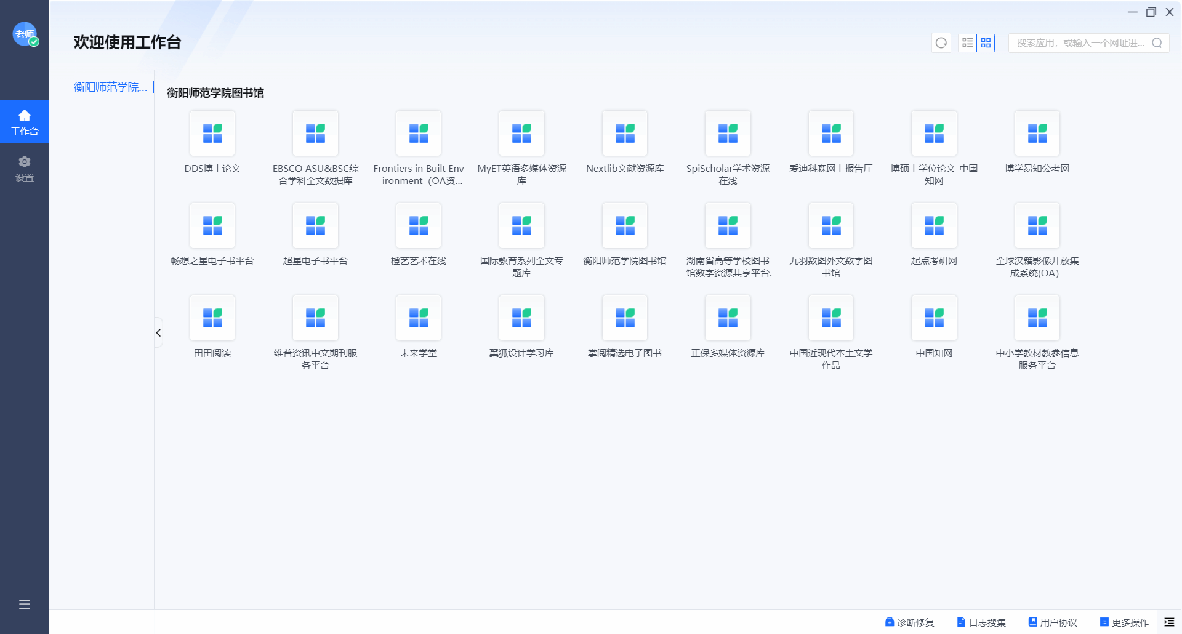Open 畅想之星电子书平台 icon
Screen dimensions: 1182x634
pyautogui.click(x=212, y=225)
